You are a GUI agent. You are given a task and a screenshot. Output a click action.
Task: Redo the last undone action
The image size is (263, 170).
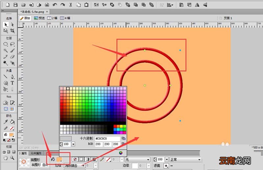[x=63, y=5]
